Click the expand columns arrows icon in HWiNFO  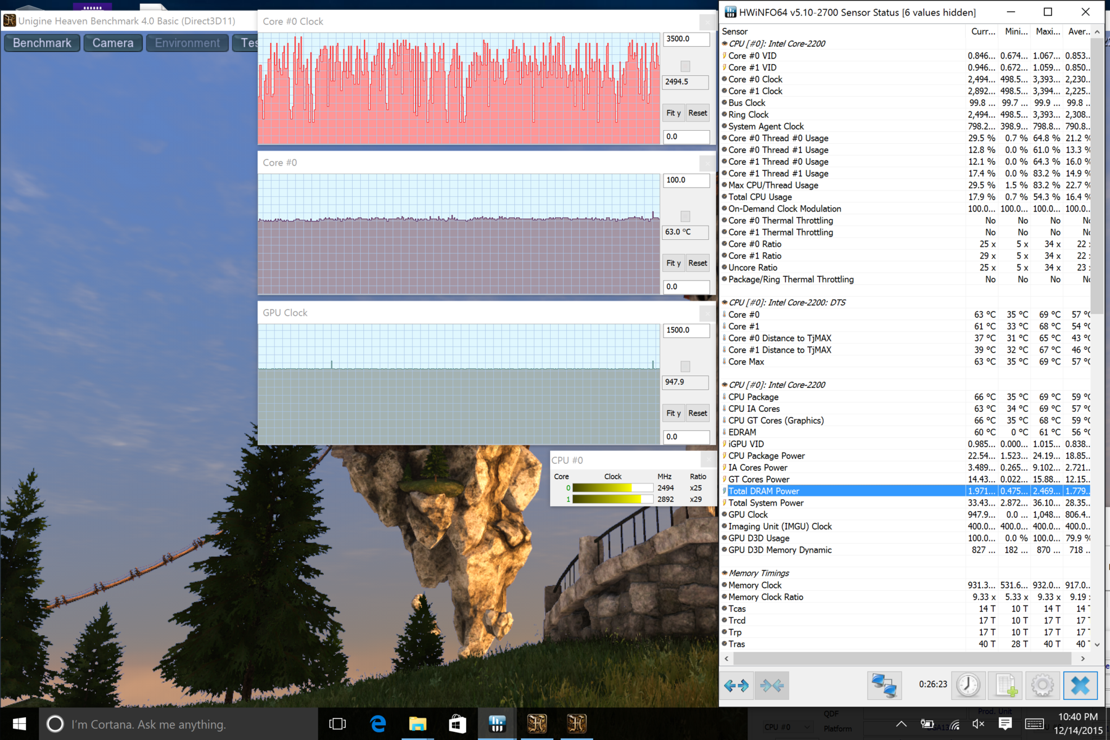tap(736, 685)
